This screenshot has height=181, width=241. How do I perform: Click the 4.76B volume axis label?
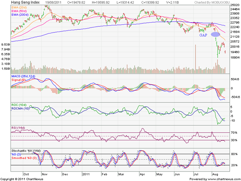point(6,59)
